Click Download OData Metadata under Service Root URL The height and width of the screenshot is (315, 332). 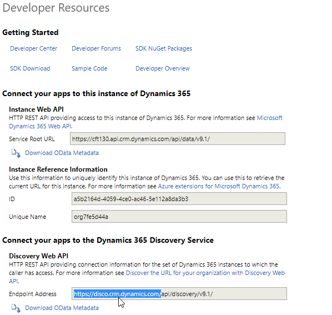pos(62,153)
